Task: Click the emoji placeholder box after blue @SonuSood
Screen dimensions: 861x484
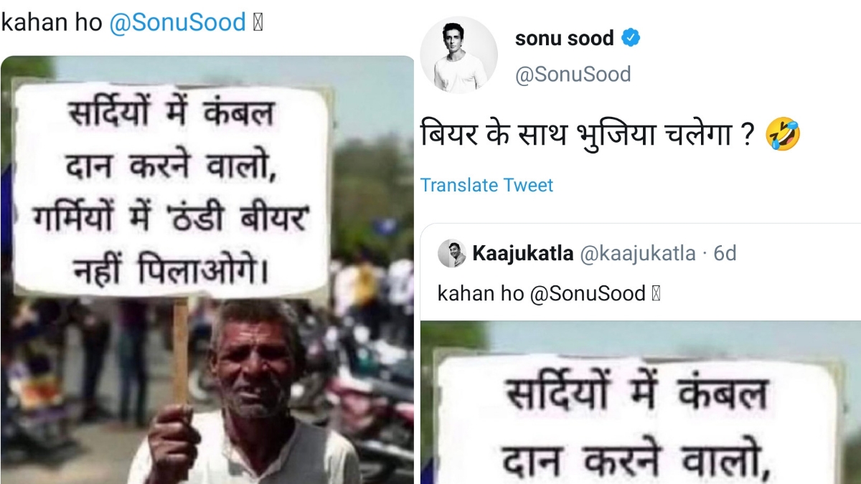Action: [x=258, y=23]
